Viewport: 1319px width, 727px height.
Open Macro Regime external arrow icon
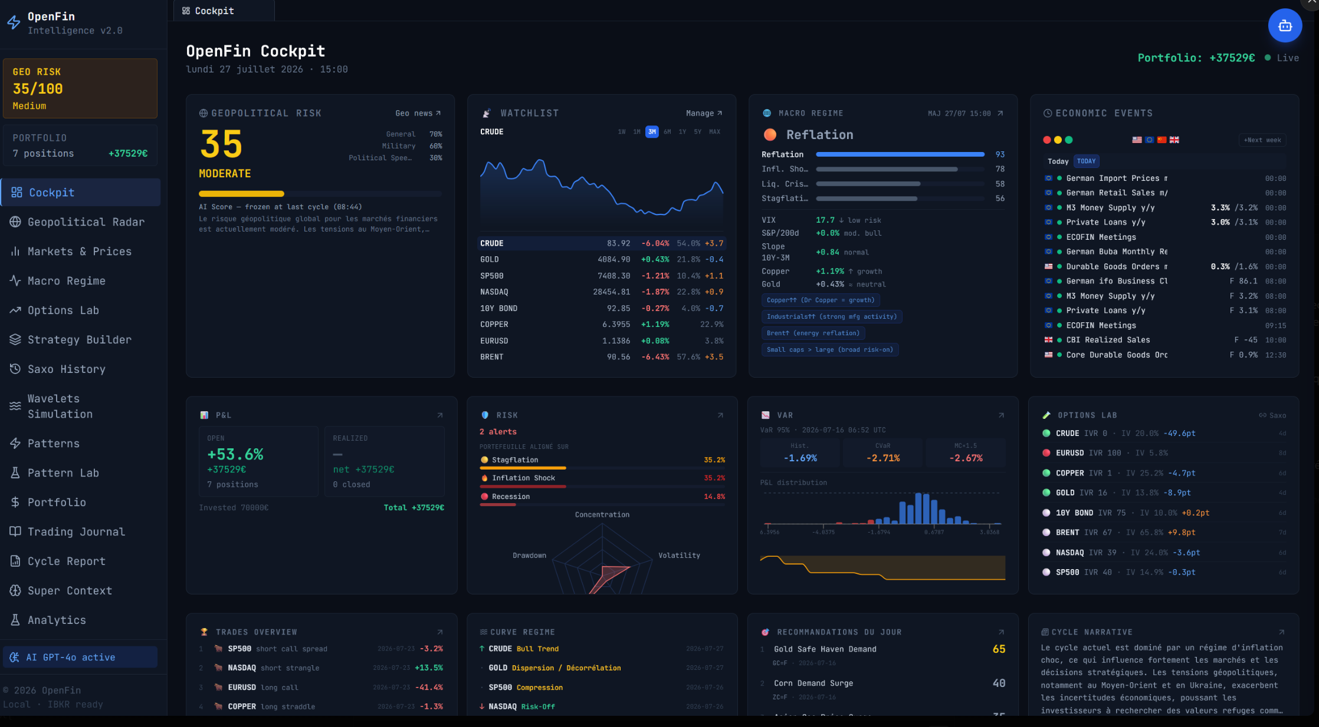[1000, 113]
